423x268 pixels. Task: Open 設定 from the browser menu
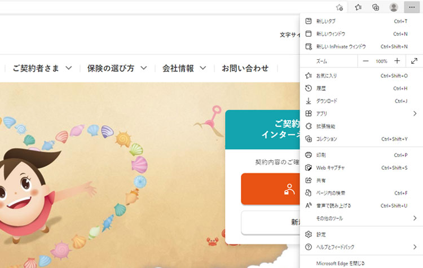pos(321,234)
